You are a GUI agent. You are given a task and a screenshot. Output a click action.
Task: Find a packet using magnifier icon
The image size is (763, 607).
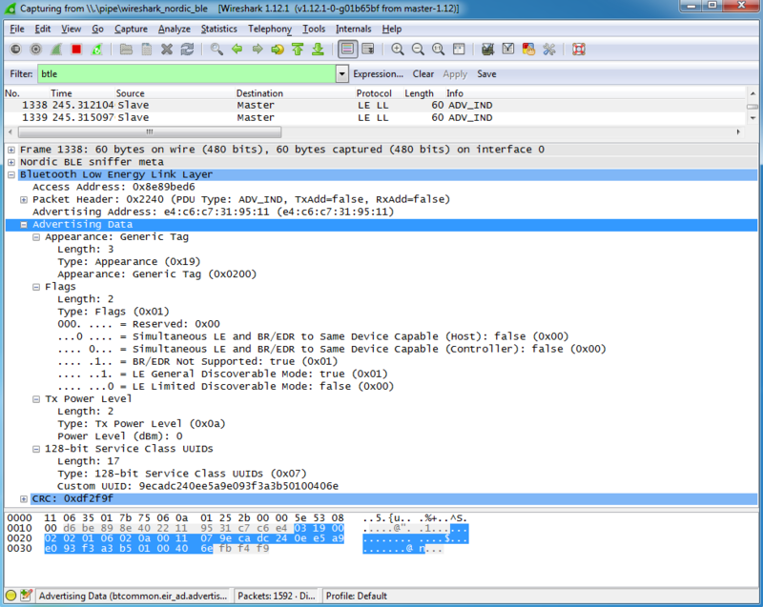click(x=217, y=50)
